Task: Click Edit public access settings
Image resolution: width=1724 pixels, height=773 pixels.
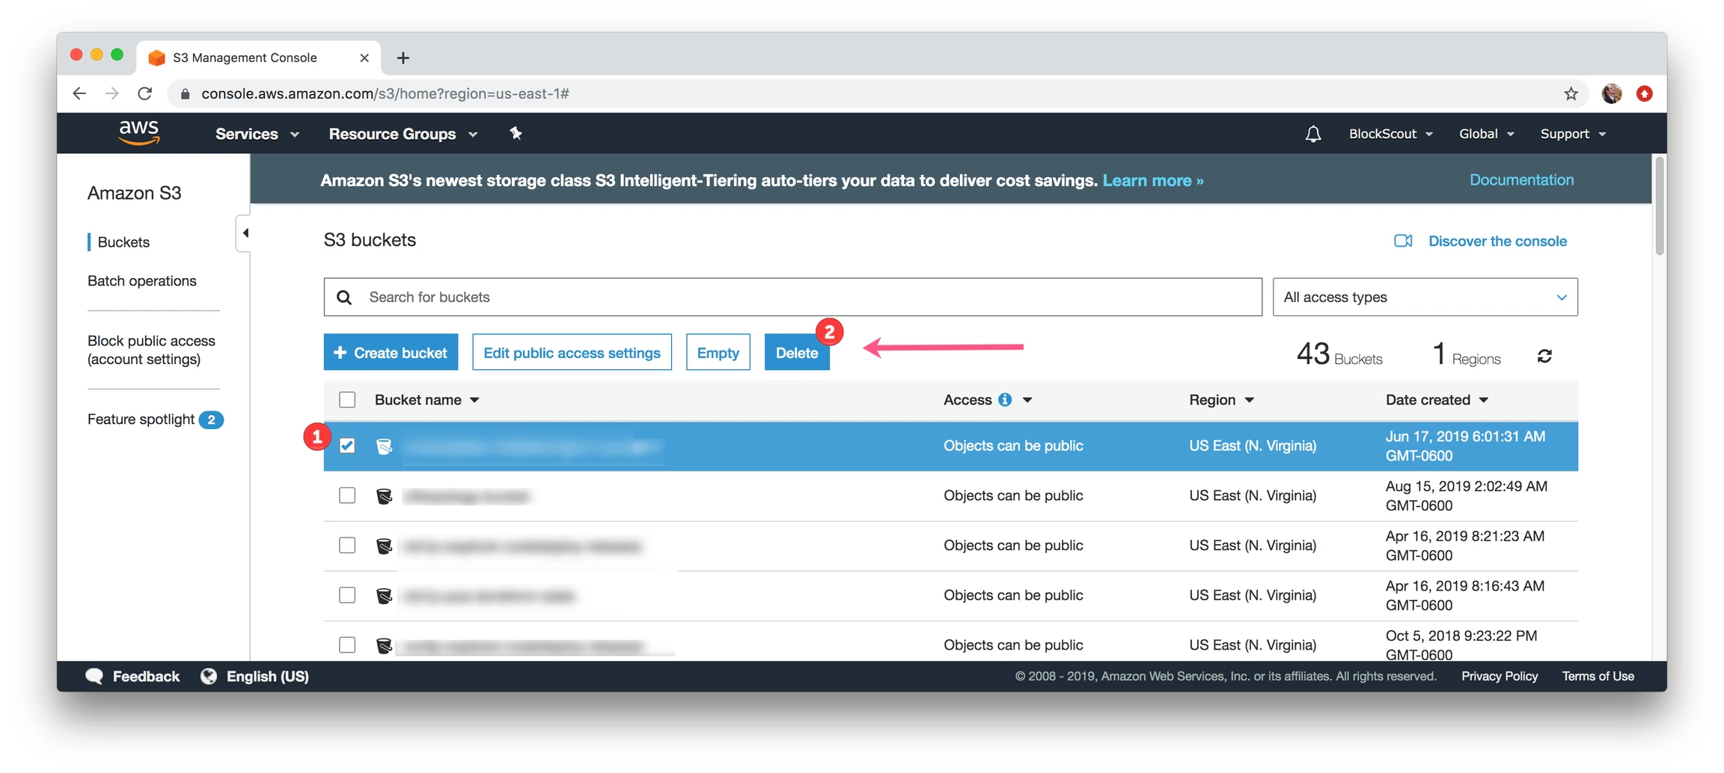Action: click(572, 352)
